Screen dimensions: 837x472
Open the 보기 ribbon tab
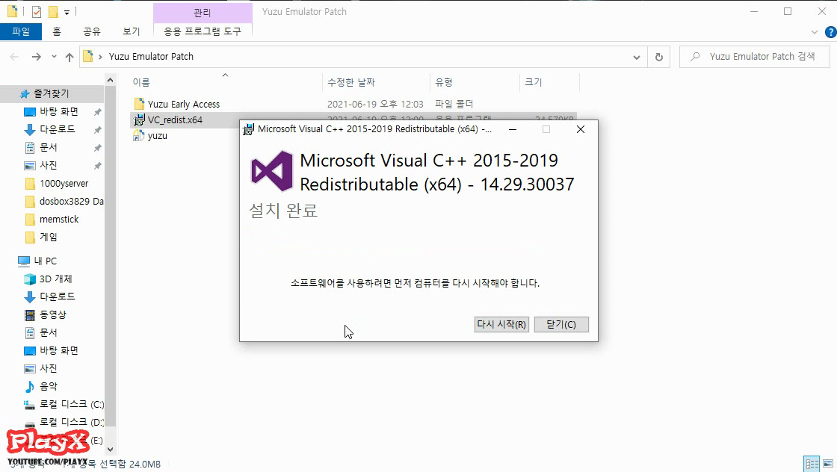click(x=132, y=31)
